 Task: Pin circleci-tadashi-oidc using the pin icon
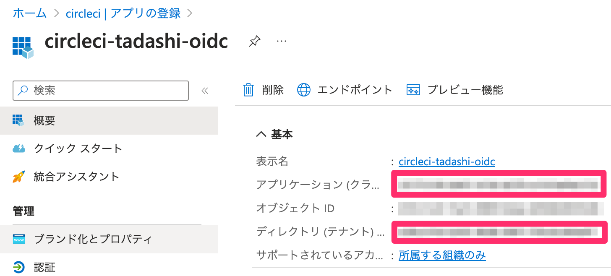(254, 41)
